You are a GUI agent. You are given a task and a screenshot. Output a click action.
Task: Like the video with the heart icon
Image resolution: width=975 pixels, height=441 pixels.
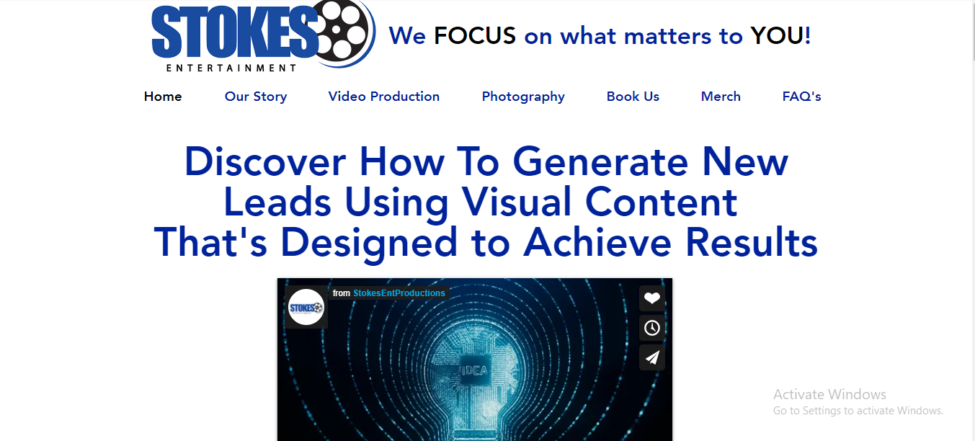pyautogui.click(x=652, y=298)
